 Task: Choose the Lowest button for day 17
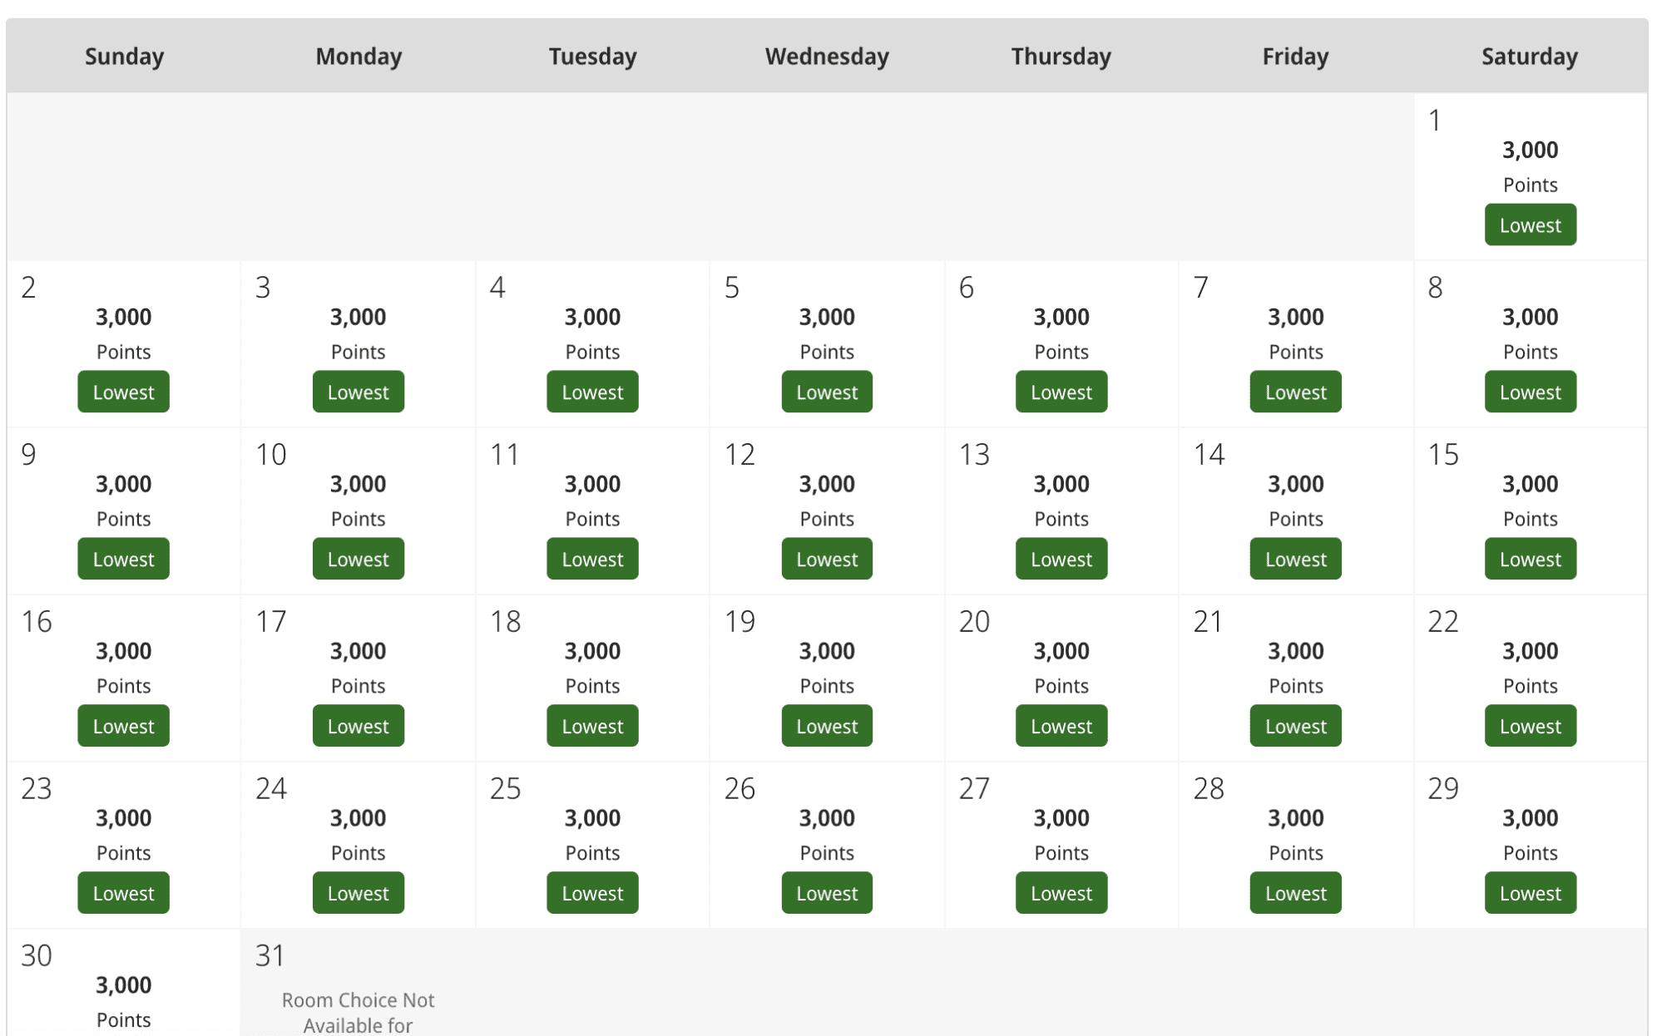358,726
